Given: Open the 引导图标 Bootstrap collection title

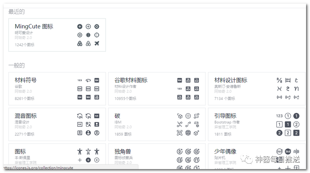Looking at the screenshot, I should pos(225,116).
